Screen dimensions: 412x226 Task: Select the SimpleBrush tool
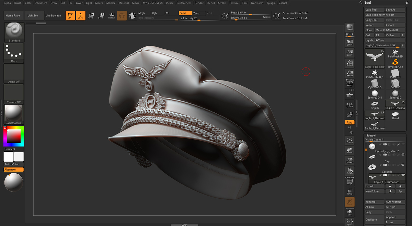(395, 63)
